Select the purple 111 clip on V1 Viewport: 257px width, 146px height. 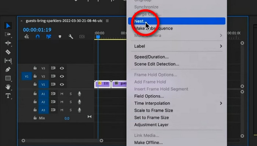click(x=102, y=84)
